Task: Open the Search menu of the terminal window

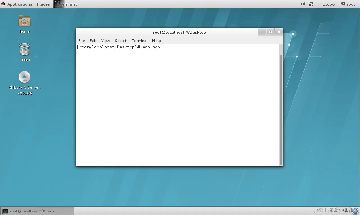Action: (x=121, y=41)
